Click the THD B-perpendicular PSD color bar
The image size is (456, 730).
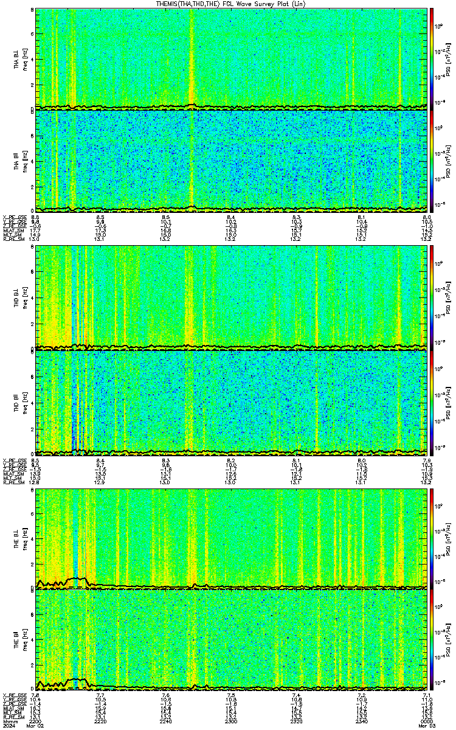click(x=432, y=298)
